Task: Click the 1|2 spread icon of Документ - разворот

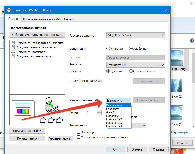Action: click(13, 51)
